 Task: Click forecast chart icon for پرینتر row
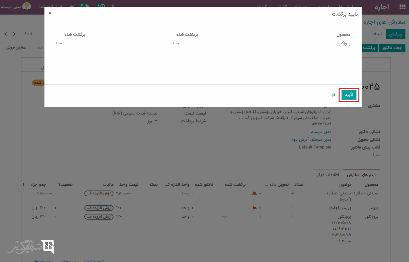254,208
